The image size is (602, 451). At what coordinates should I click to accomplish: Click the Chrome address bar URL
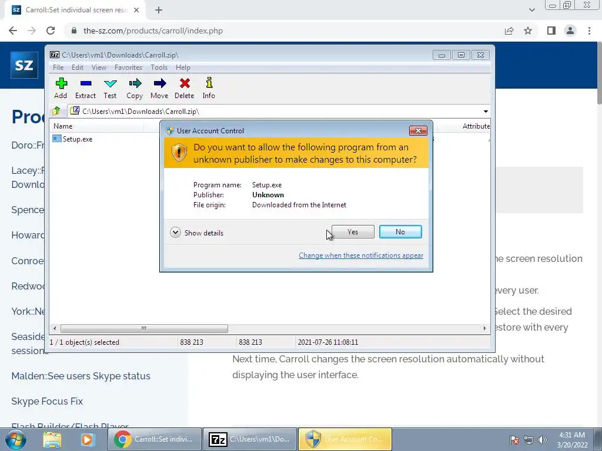(x=153, y=31)
